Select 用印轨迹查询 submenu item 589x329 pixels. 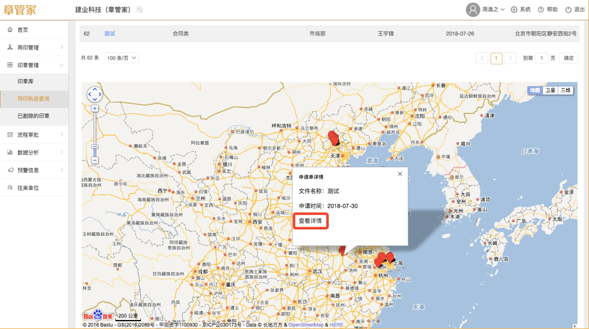(34, 98)
